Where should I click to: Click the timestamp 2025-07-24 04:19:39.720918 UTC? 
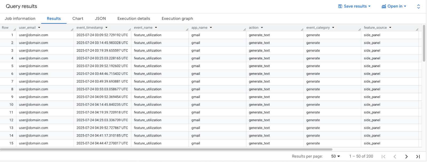click(x=102, y=112)
